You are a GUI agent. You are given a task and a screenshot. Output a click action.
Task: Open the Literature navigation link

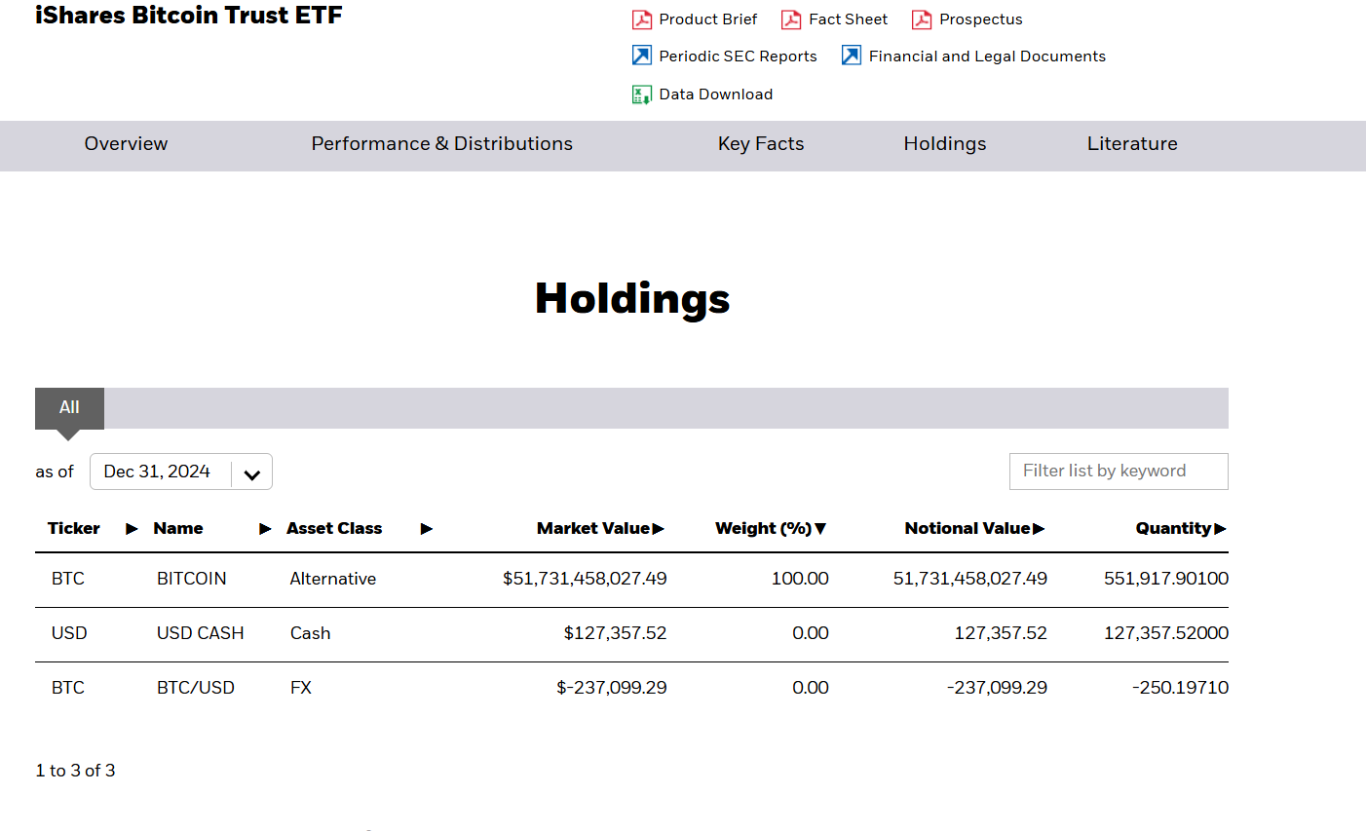[x=1132, y=144]
